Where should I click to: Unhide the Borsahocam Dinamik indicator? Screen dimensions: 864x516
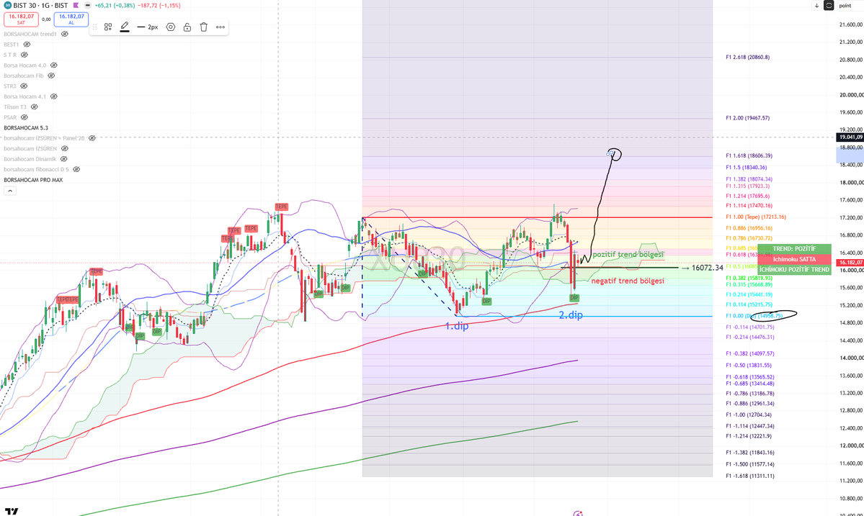click(x=64, y=160)
